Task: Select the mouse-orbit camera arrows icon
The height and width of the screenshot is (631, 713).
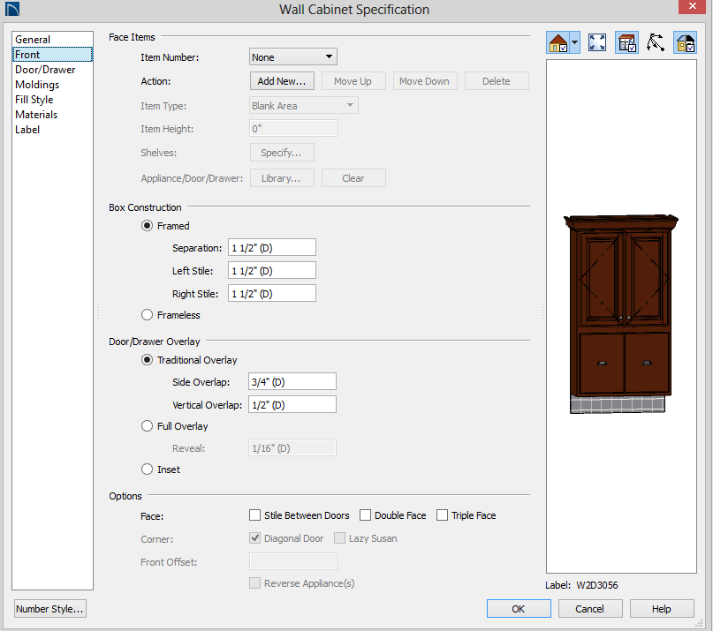Action: click(656, 42)
